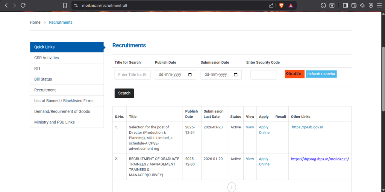Open the Brave Shields lion icon
This screenshot has height=192, width=385.
click(281, 5)
